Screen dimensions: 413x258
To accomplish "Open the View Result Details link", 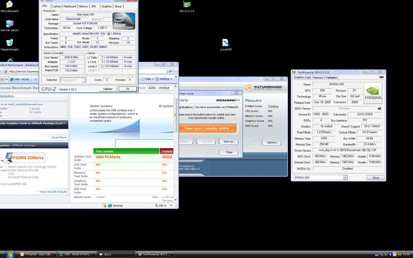I will click(53, 192).
